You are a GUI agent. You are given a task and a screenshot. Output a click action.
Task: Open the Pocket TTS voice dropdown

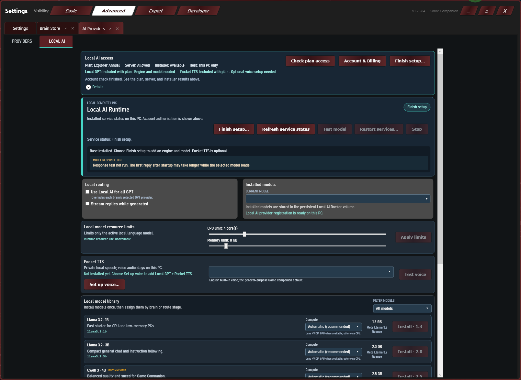301,272
